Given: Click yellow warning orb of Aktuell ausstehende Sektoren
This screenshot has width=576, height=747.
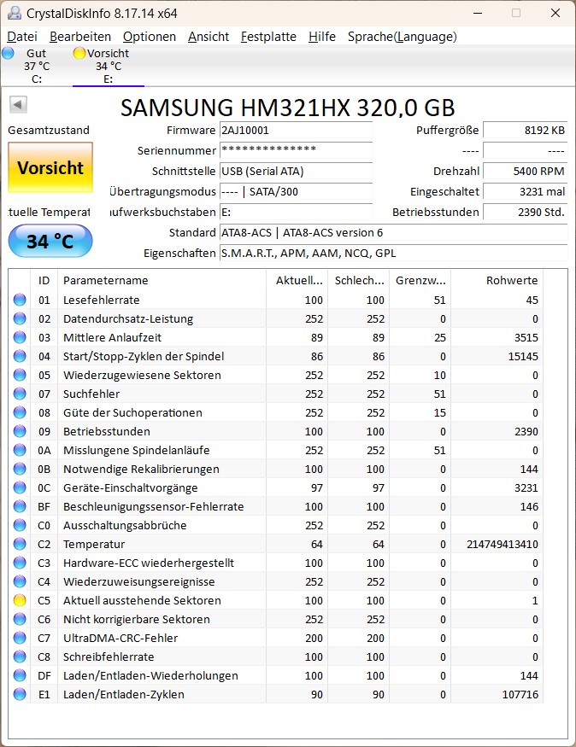Looking at the screenshot, I should [20, 601].
